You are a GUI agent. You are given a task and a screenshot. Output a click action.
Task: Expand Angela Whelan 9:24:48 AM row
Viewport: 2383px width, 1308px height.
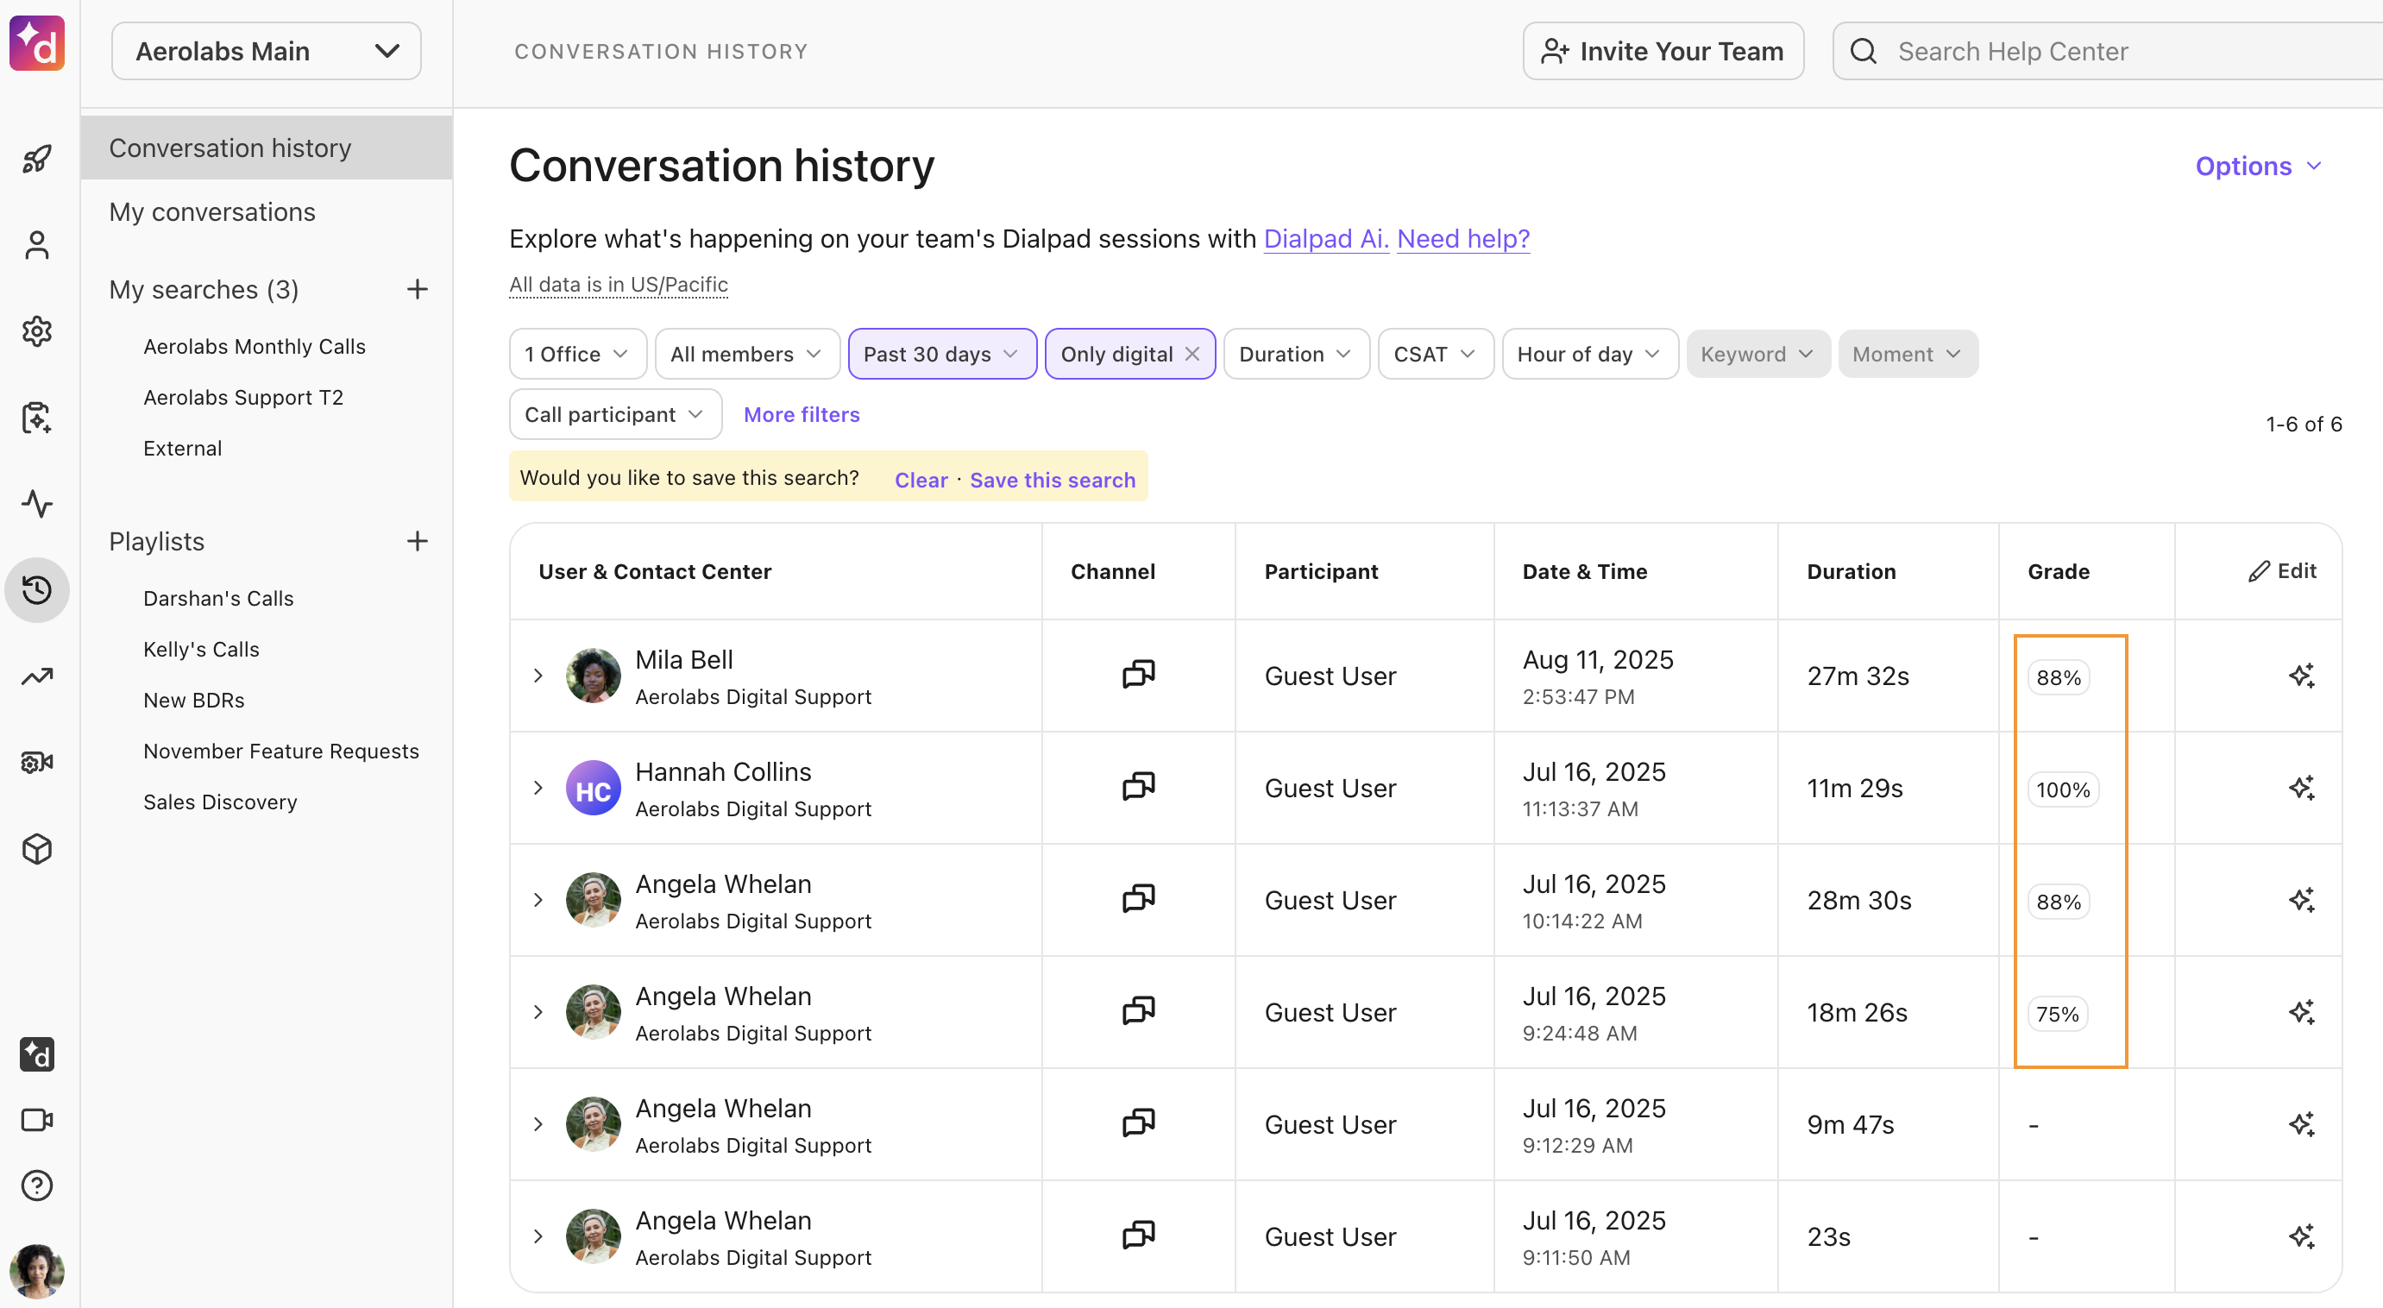tap(538, 1012)
